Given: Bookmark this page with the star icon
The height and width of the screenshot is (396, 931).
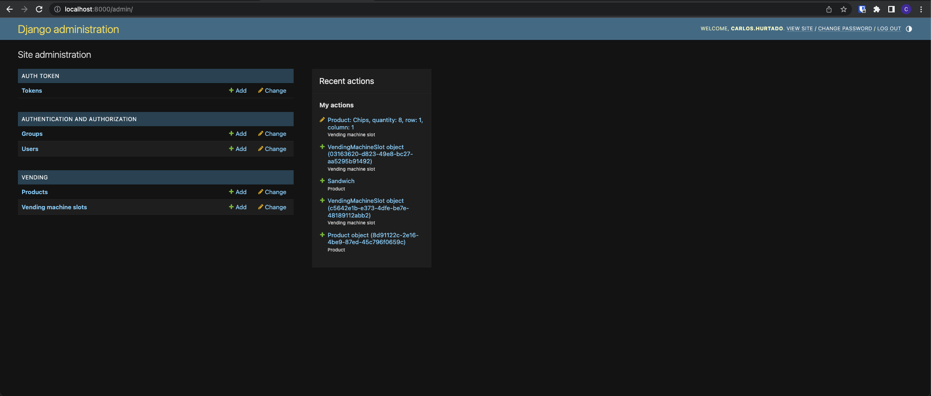Looking at the screenshot, I should tap(844, 9).
